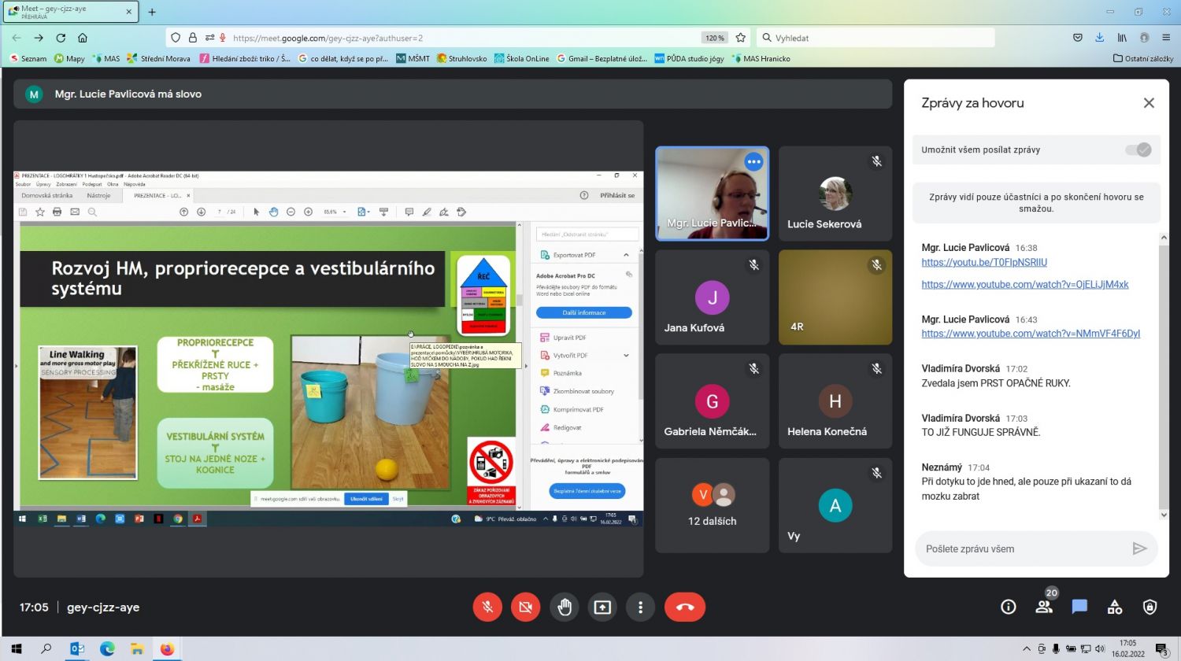Open more options three-dot menu
This screenshot has height=661, width=1181.
[x=640, y=607]
